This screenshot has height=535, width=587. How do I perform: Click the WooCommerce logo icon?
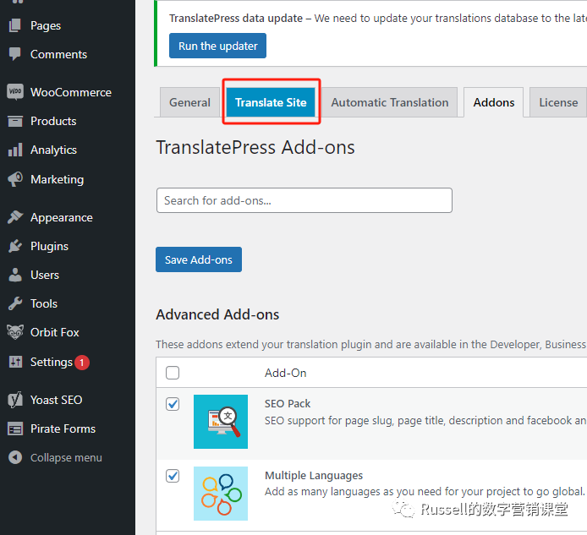pos(15,92)
